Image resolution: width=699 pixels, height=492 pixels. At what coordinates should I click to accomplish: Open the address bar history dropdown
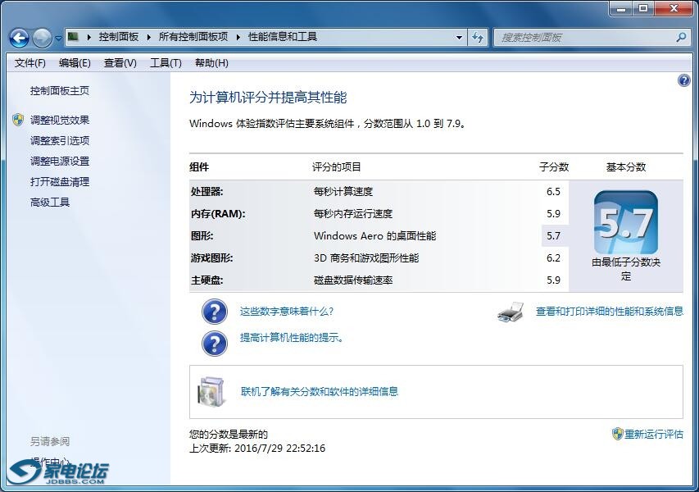click(459, 38)
